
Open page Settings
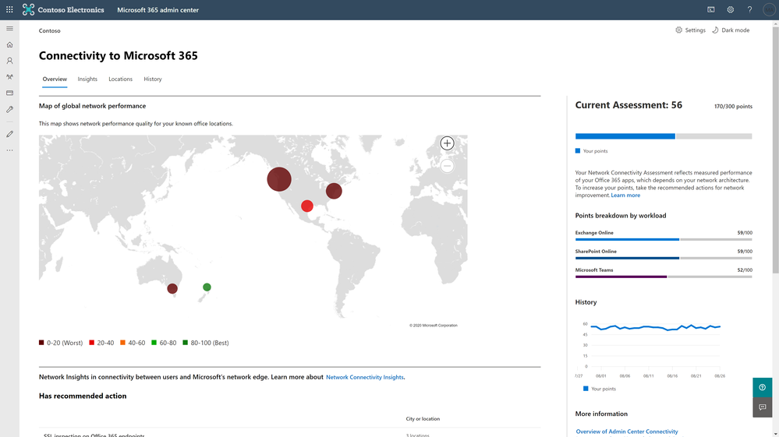691,30
